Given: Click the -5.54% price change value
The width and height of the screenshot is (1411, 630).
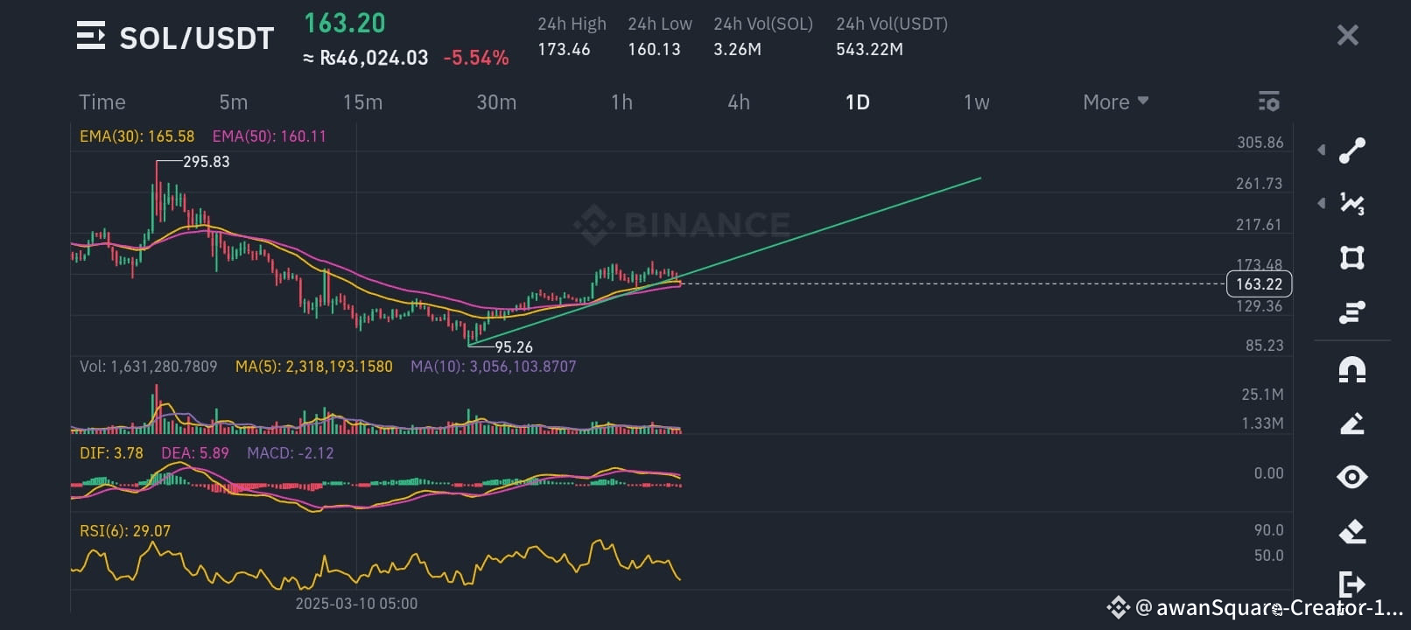Looking at the screenshot, I should point(476,58).
